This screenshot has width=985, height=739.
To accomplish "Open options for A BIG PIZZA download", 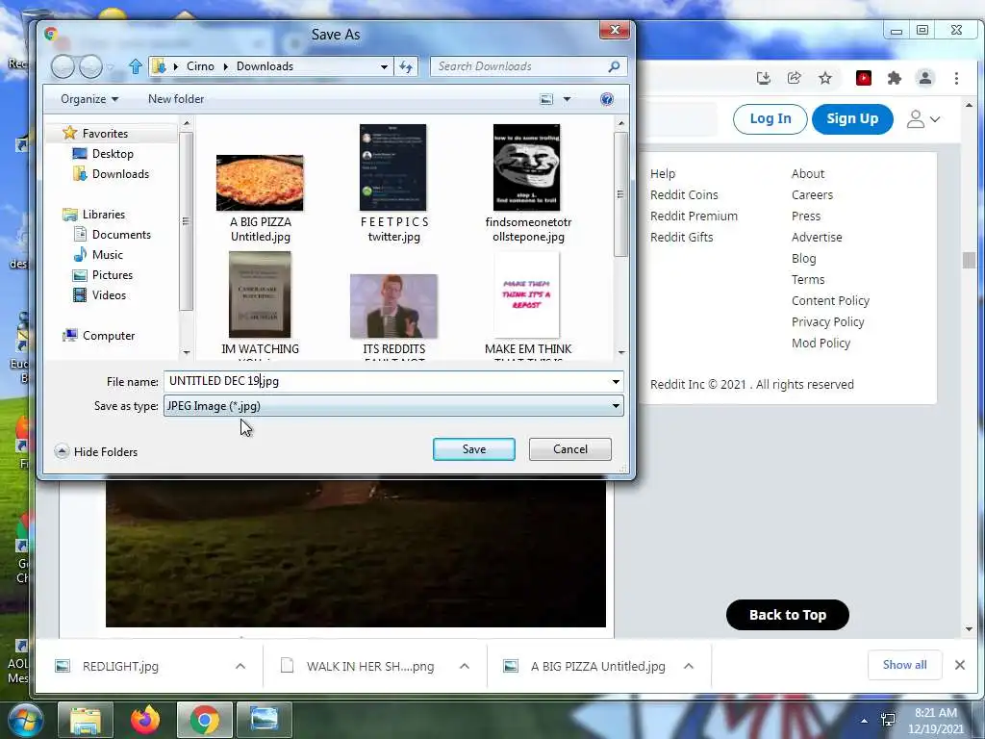I will point(689,666).
